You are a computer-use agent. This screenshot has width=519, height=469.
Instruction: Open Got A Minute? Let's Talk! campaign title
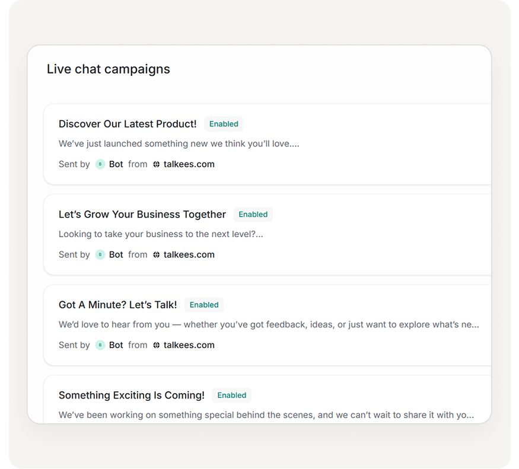point(117,305)
